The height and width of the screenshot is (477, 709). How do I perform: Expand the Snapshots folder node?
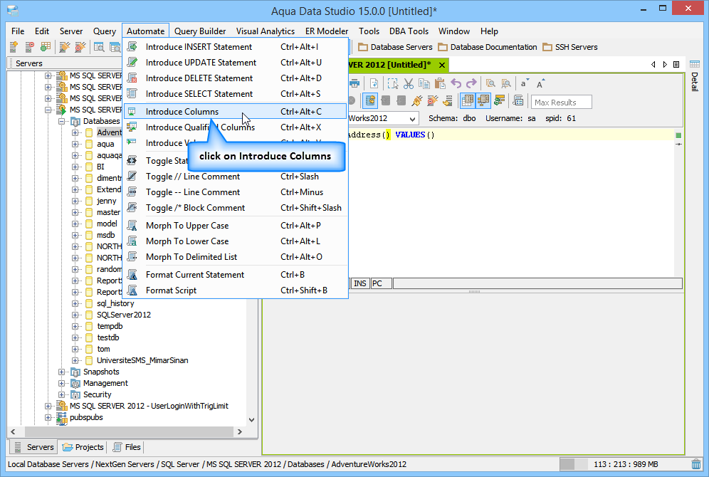(x=61, y=372)
